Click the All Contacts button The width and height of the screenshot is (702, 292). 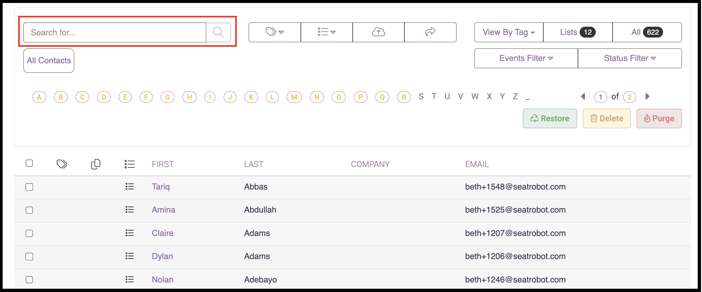click(x=49, y=61)
